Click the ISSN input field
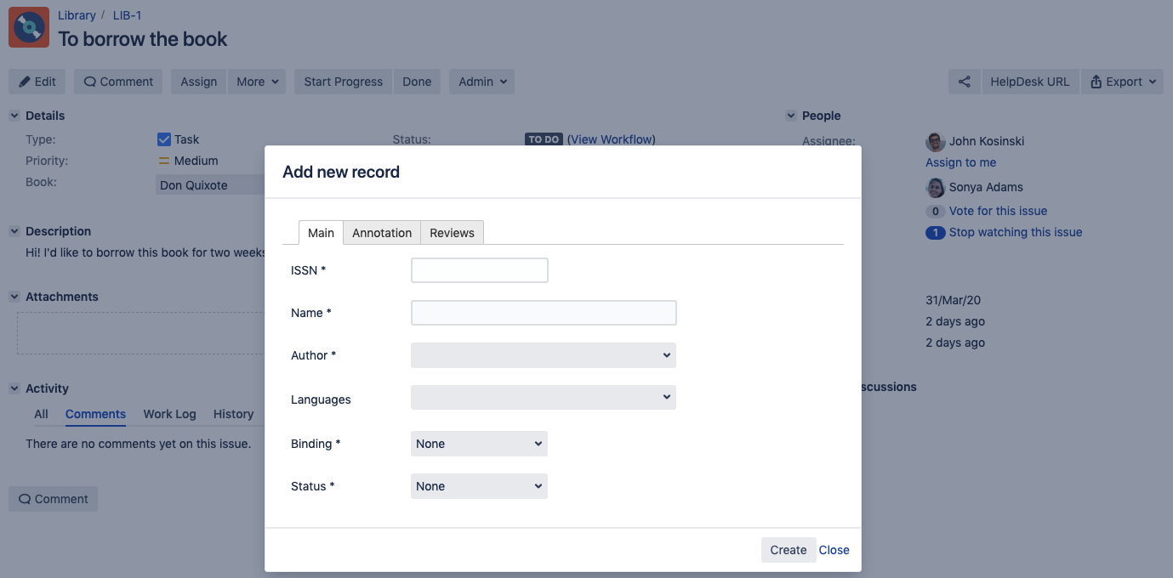Screen dimensions: 1173x578 click(x=479, y=270)
